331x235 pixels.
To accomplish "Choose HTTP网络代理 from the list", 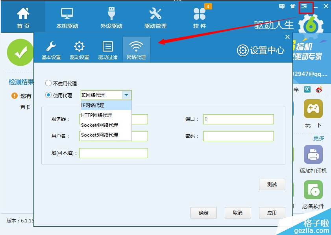I will pos(96,115).
